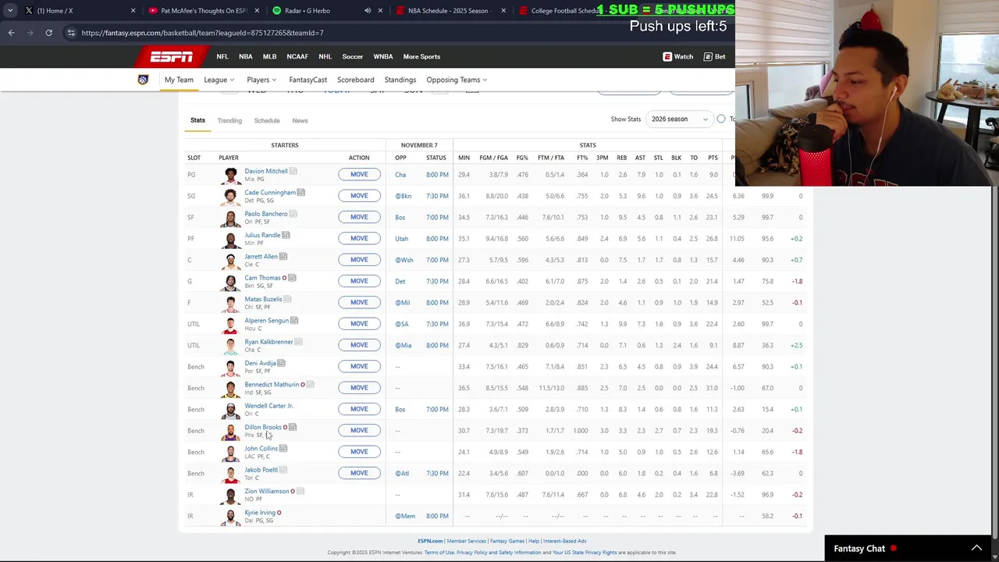Click Kyrie Irving's red injury status indicator
The height and width of the screenshot is (562, 999).
279,513
